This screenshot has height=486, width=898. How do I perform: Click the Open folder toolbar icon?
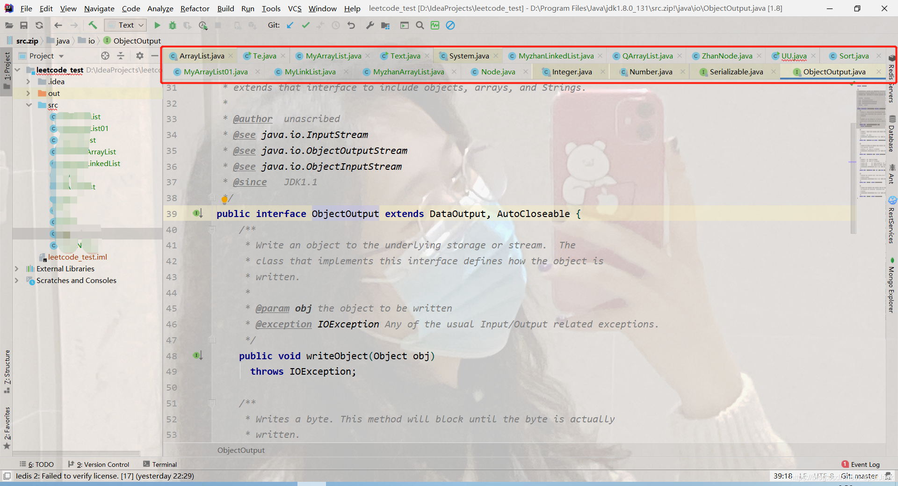[x=9, y=25]
